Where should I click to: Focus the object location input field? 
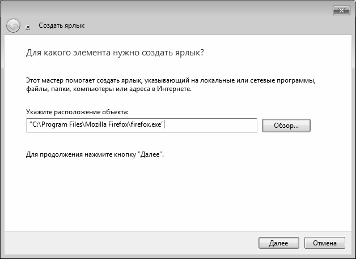coord(142,125)
